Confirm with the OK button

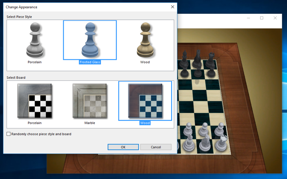coord(123,147)
